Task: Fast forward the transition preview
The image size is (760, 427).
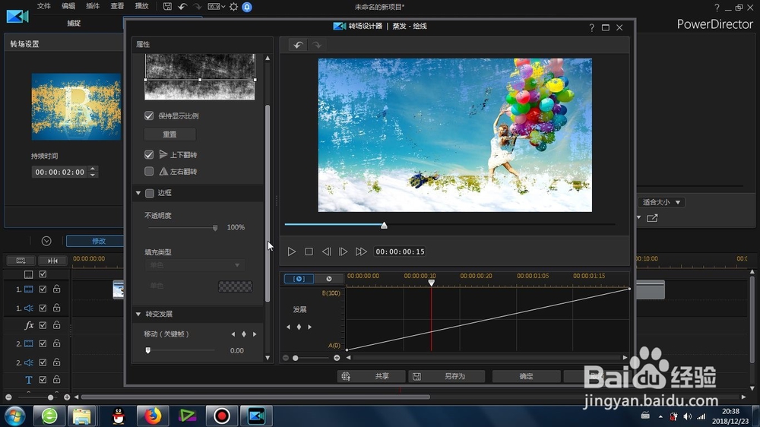Action: click(x=361, y=251)
